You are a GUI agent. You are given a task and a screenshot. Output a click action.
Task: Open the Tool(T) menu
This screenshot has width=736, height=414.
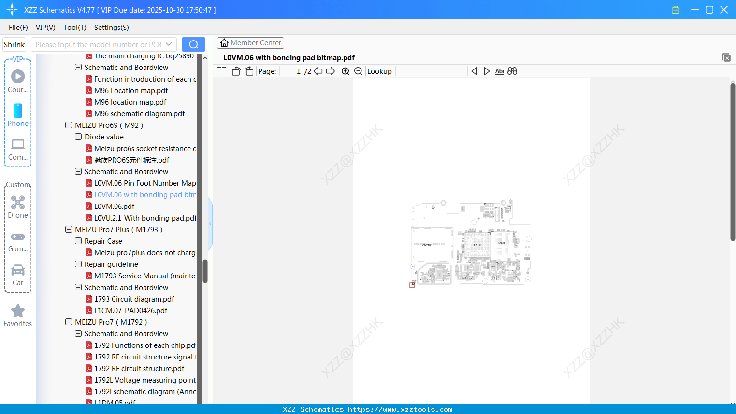[x=74, y=28]
